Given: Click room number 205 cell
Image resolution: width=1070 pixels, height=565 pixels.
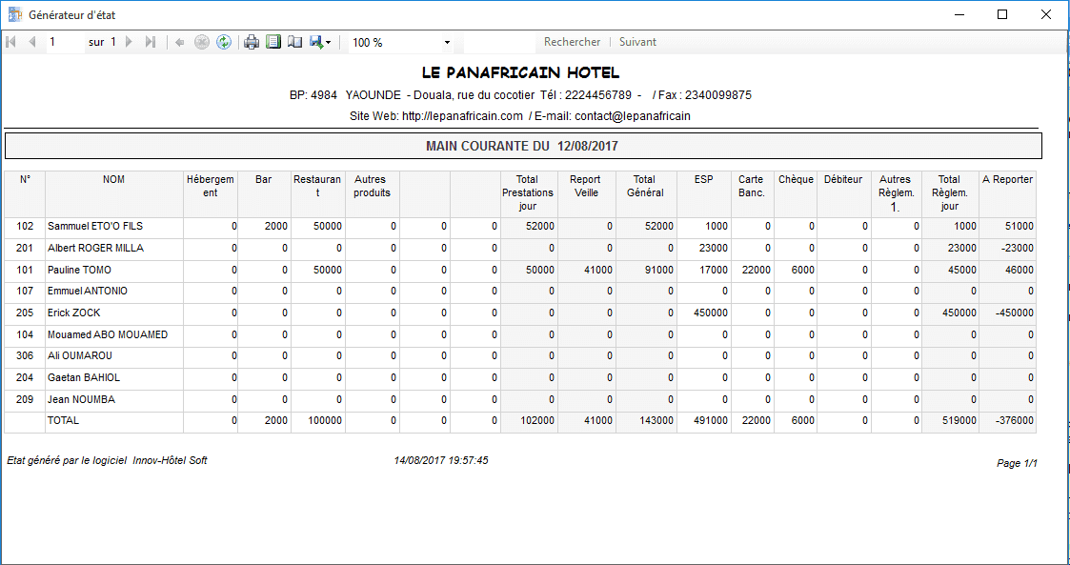Looking at the screenshot, I should coord(25,313).
